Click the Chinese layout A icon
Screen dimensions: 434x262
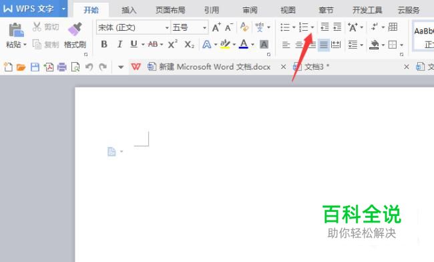click(353, 27)
